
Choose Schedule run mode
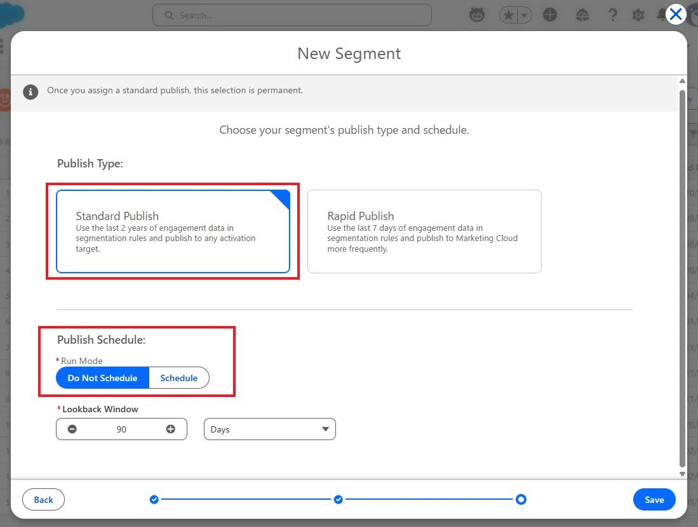179,378
